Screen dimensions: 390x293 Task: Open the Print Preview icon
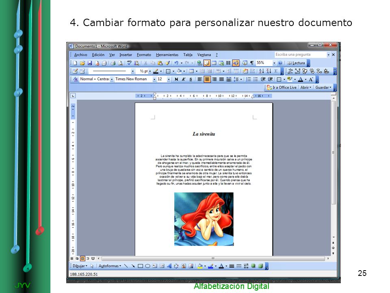coord(120,63)
